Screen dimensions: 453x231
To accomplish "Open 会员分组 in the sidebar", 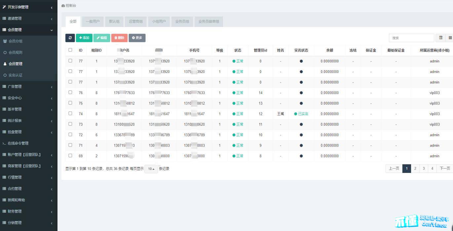I will click(15, 41).
